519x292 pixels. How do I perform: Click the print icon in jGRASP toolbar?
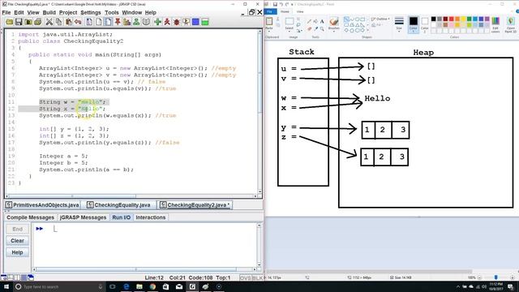coord(38,22)
